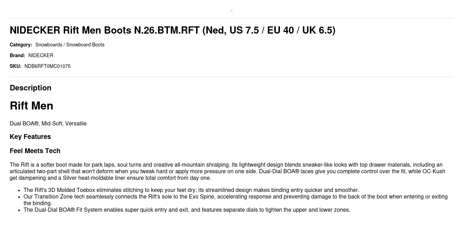Click the Feel Meets Tech heading
The height and width of the screenshot is (229, 460).
coord(35,151)
